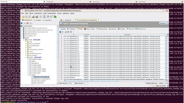This screenshot has height=103, width=184.
Task: Open the Row Count sub-tab
Action: click(x=89, y=29)
